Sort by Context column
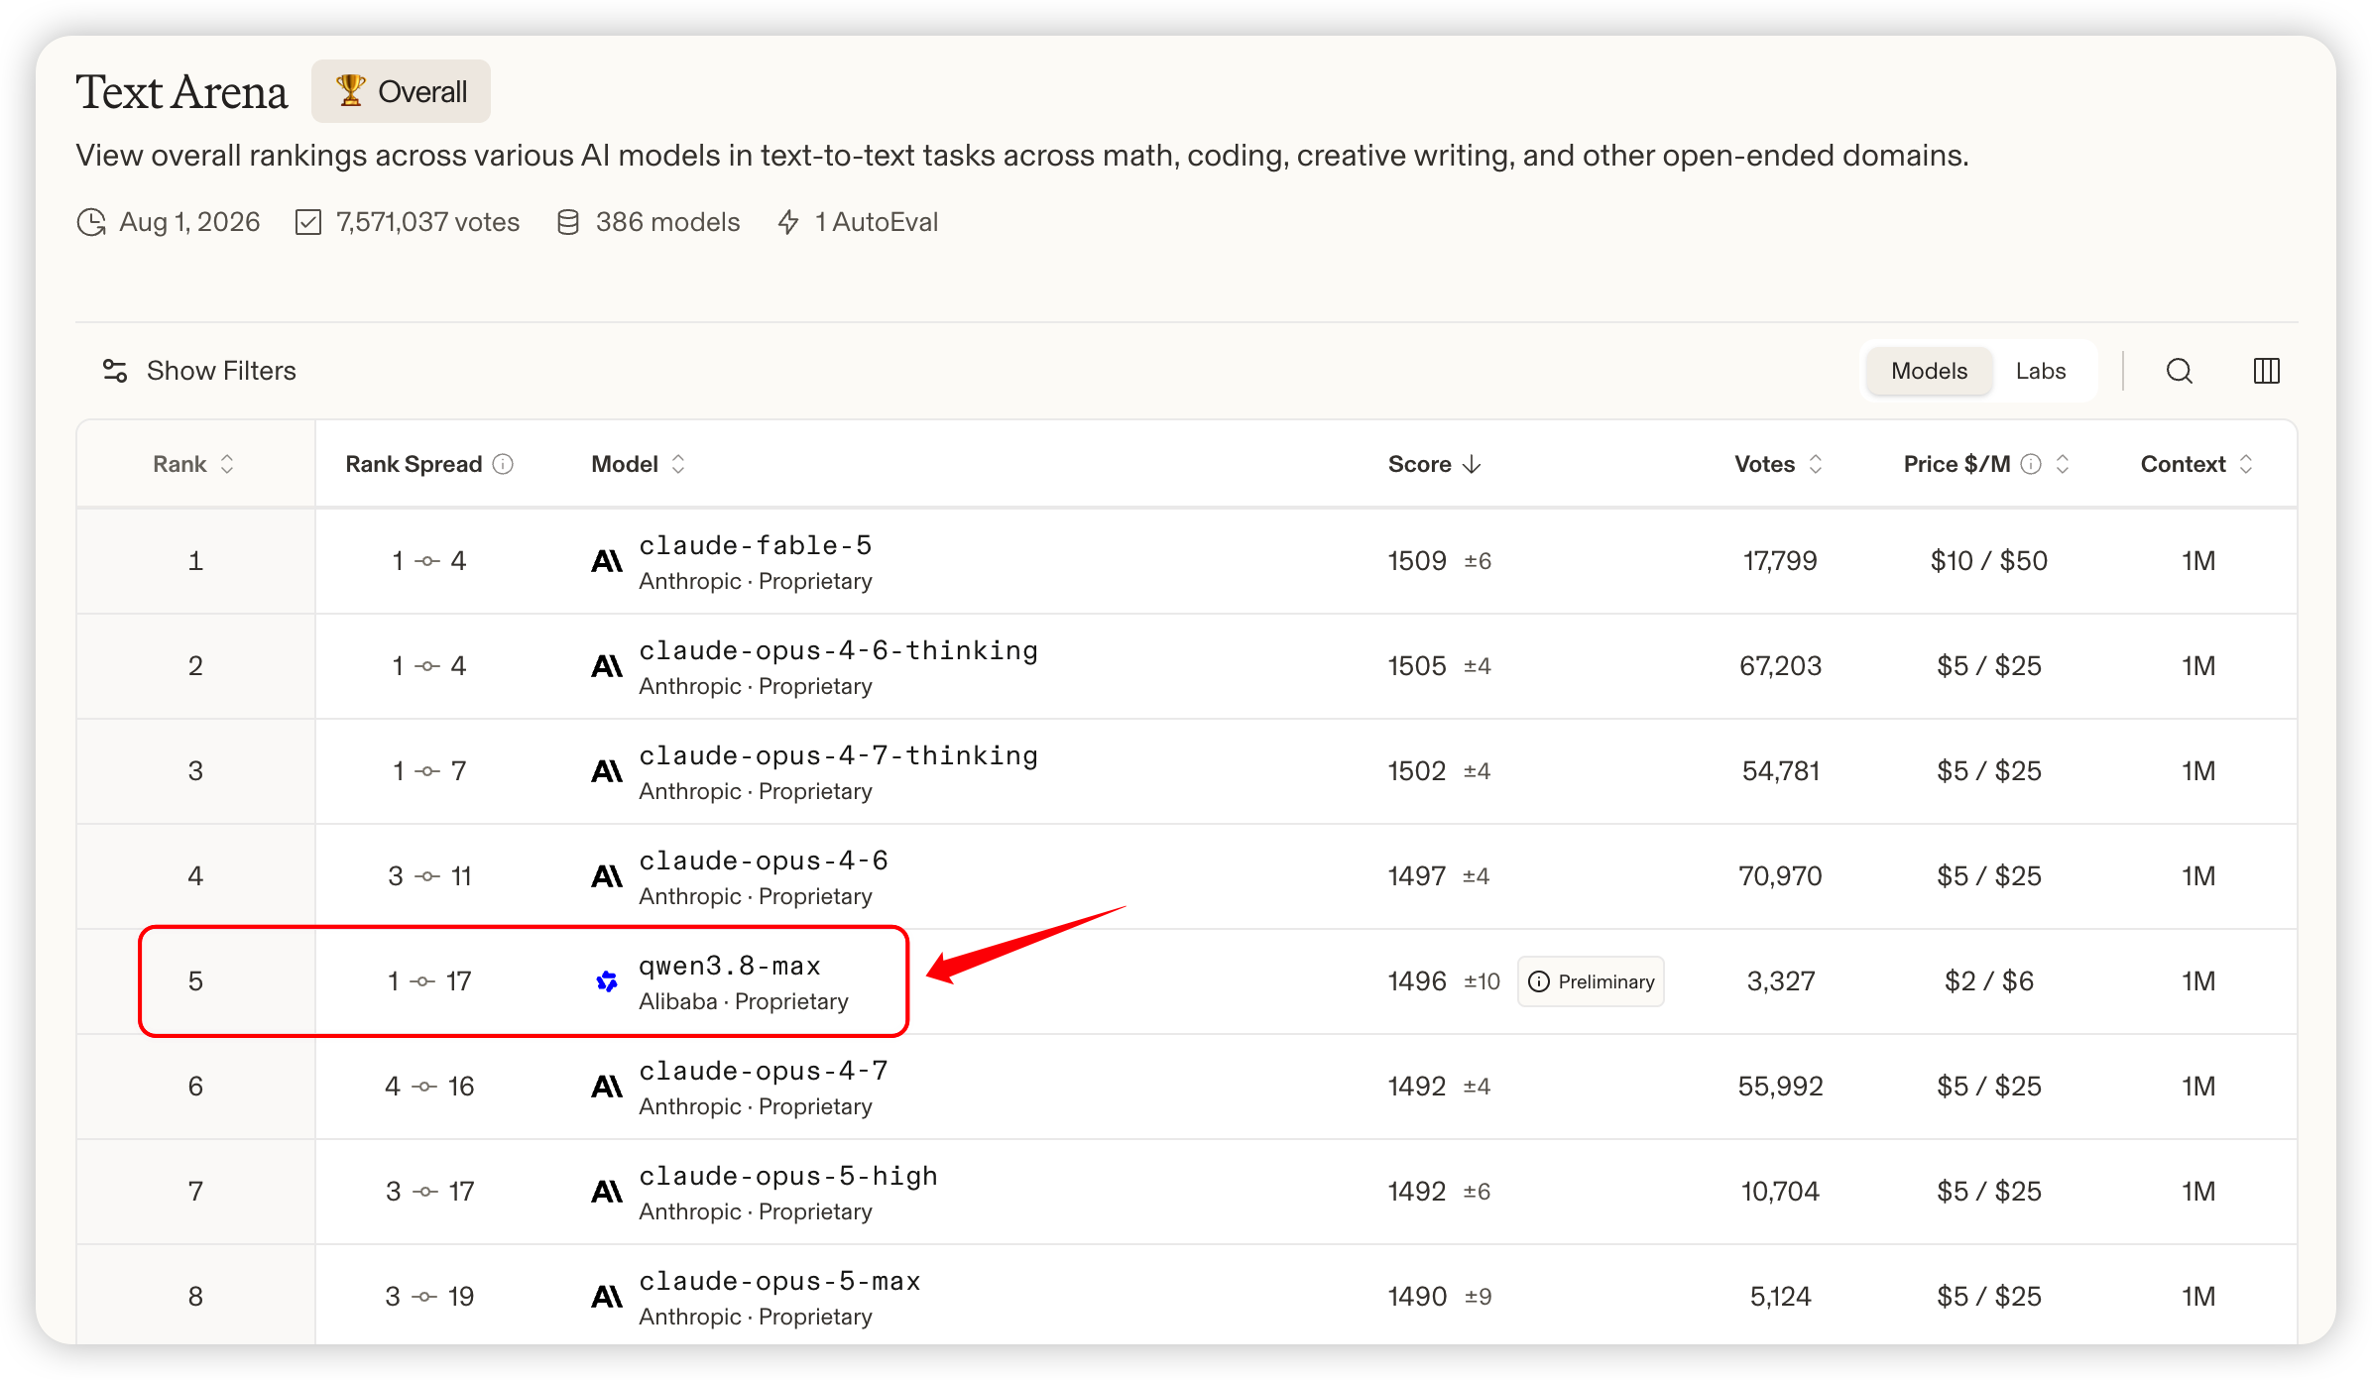 pos(2196,464)
